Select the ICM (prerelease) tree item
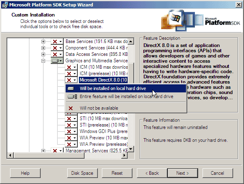 click(x=103, y=74)
